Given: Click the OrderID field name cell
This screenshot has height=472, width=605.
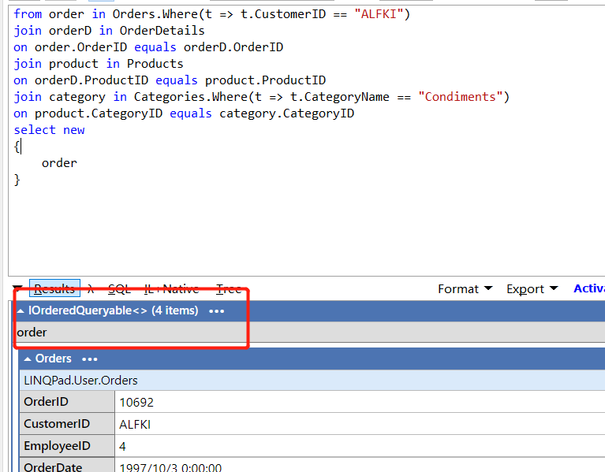Looking at the screenshot, I should pos(67,402).
